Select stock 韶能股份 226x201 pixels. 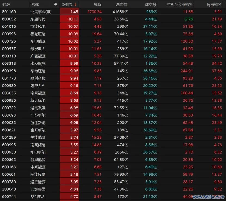pyautogui.click(x=38, y=174)
